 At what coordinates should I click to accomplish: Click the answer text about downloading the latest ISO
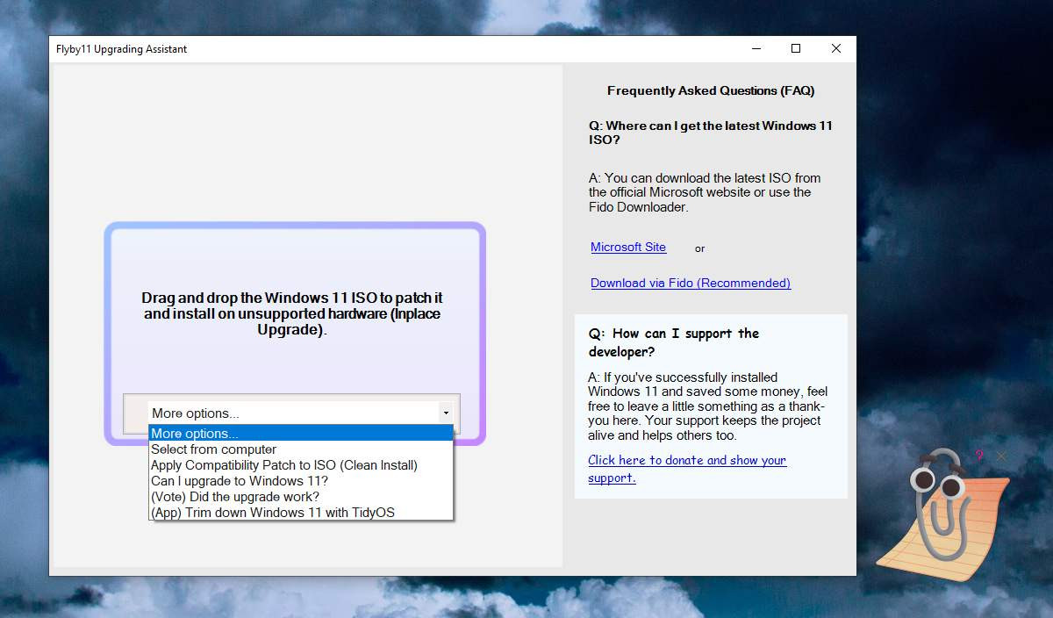pos(705,192)
